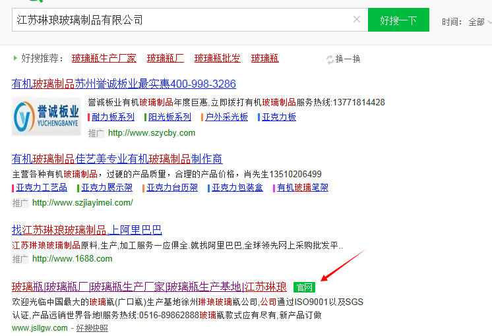This screenshot has height=336, width=492.
Task: Select the 玻璃瓶厂 suggestion
Action: pos(166,59)
